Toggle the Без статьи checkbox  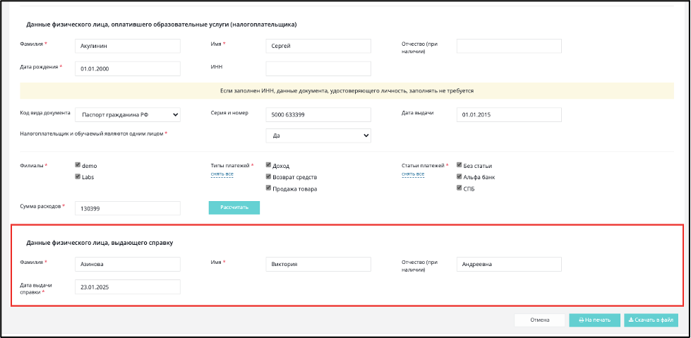[x=459, y=165]
